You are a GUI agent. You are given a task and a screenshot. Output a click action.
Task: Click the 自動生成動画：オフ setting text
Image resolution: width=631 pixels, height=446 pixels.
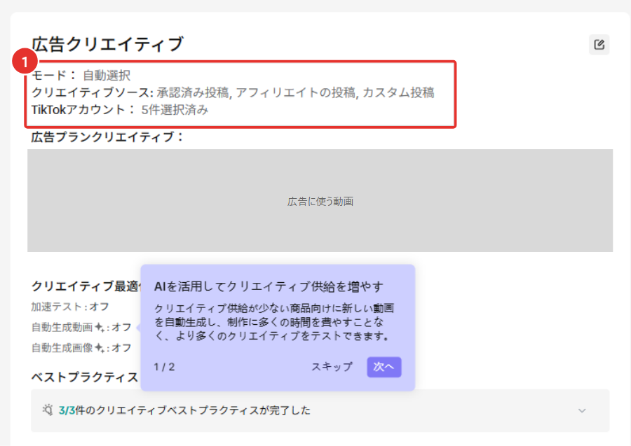click(81, 328)
